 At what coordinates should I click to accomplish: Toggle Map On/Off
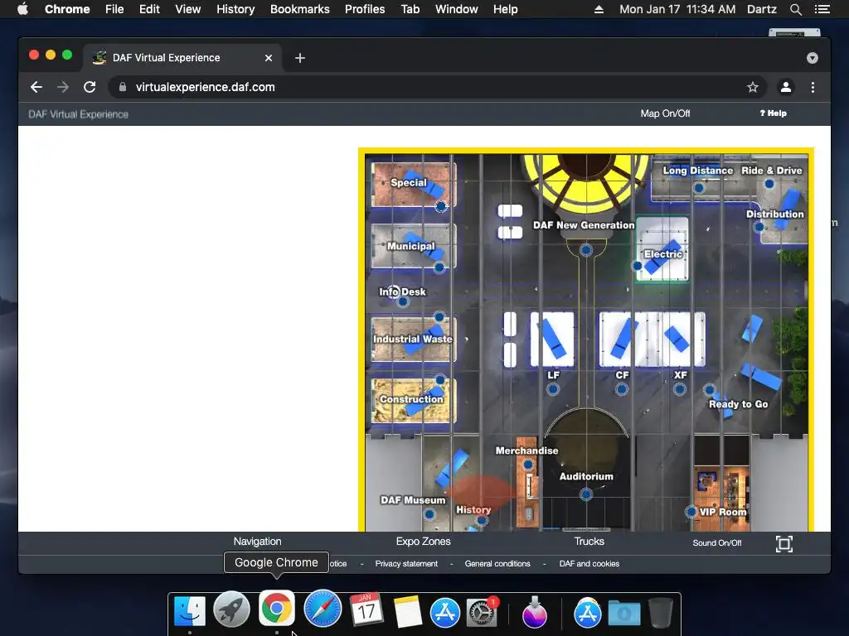(x=665, y=113)
